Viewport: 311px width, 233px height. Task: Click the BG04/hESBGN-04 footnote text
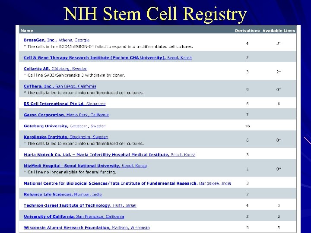[108, 47]
